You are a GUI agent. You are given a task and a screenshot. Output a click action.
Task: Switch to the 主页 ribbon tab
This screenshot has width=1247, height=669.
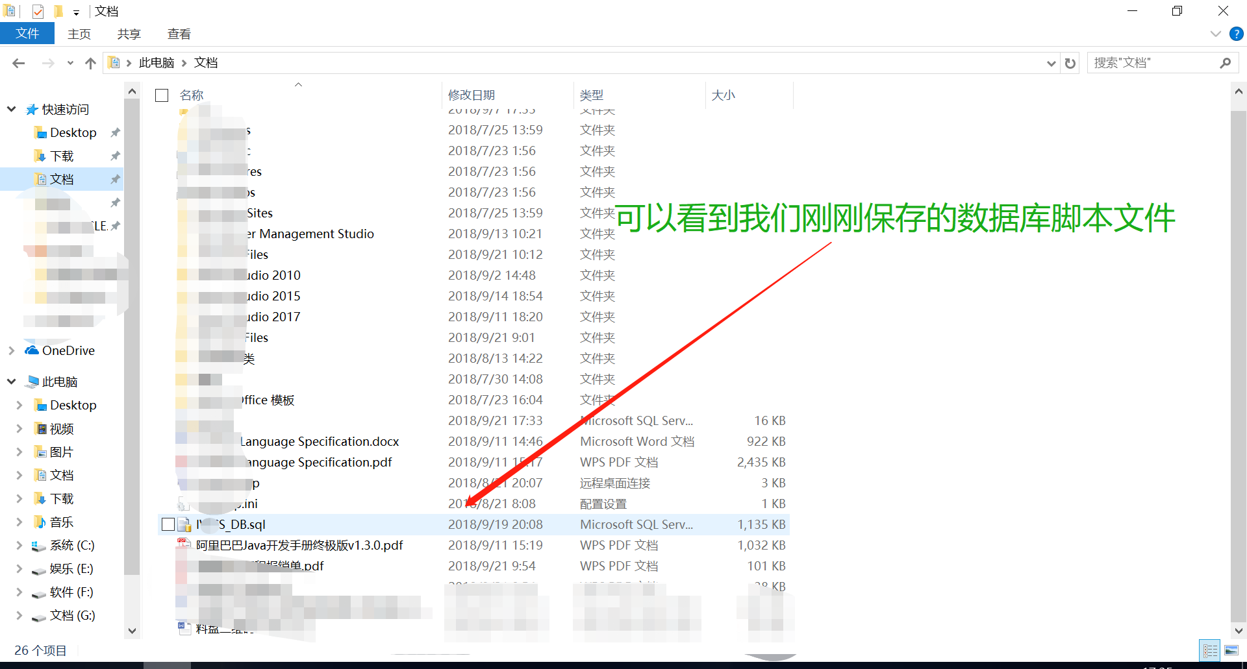coord(79,34)
